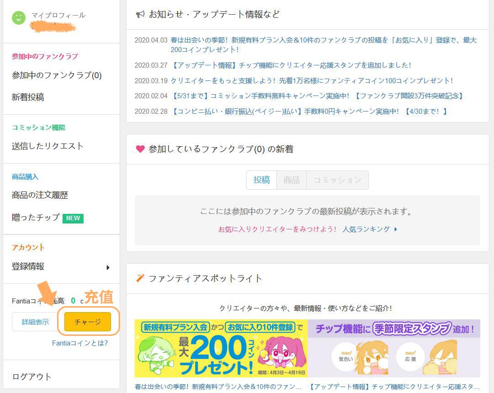Click the yellow チャージ button

tap(88, 322)
